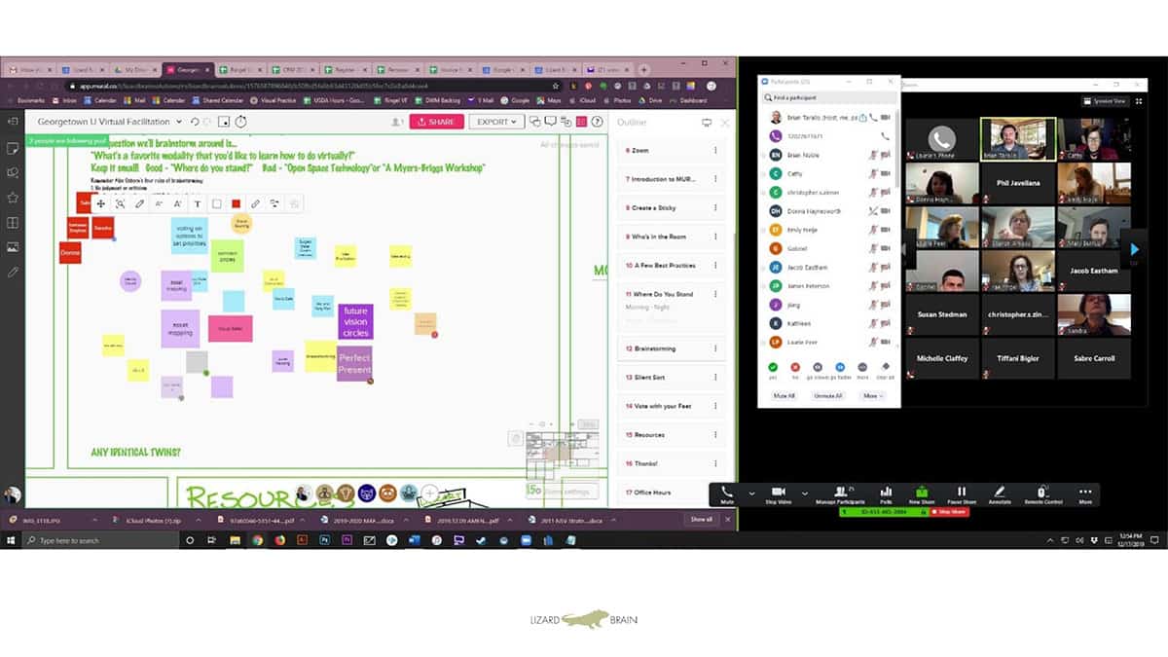The width and height of the screenshot is (1168, 657).
Task: Click the go slower reaction icon
Action: tap(818, 368)
